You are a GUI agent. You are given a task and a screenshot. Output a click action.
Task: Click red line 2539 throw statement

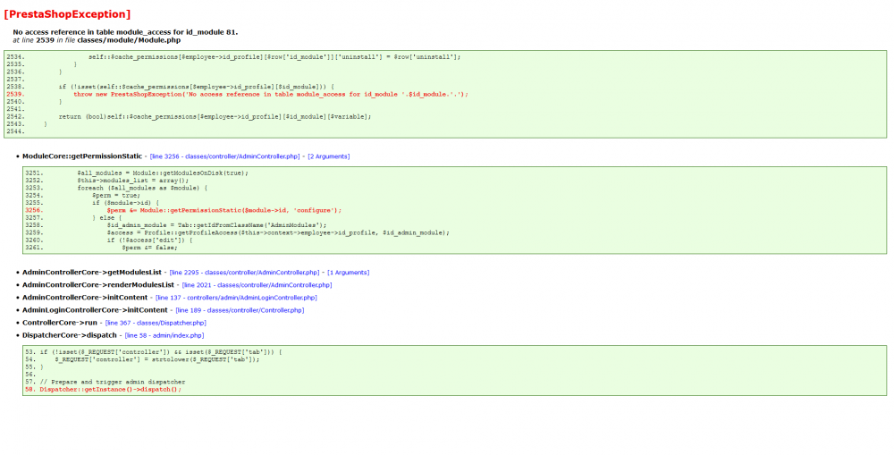[271, 94]
